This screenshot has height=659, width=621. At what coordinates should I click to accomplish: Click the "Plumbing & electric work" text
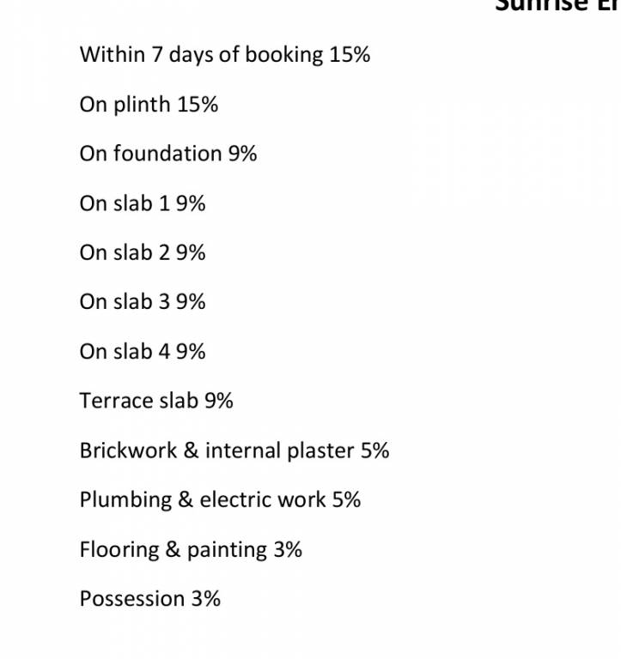(x=203, y=500)
